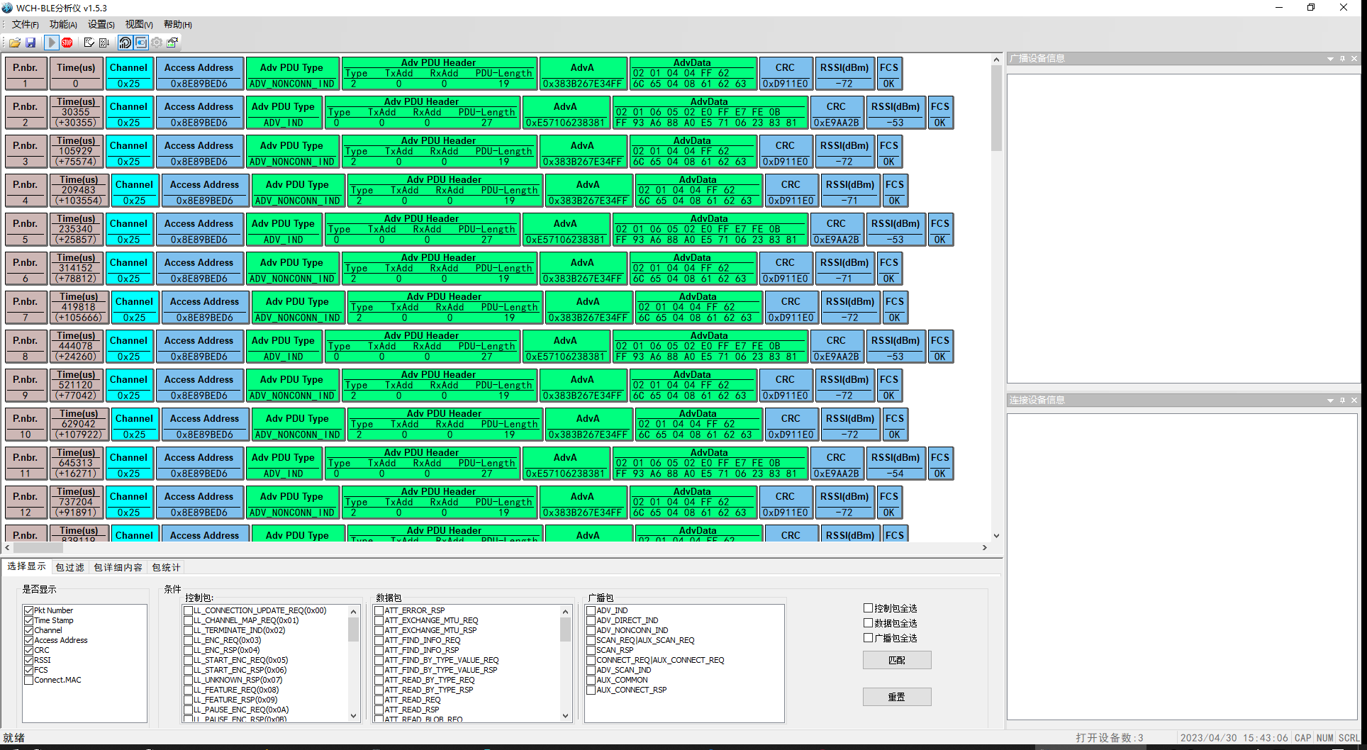Check the 数据包全选 checkbox

868,622
